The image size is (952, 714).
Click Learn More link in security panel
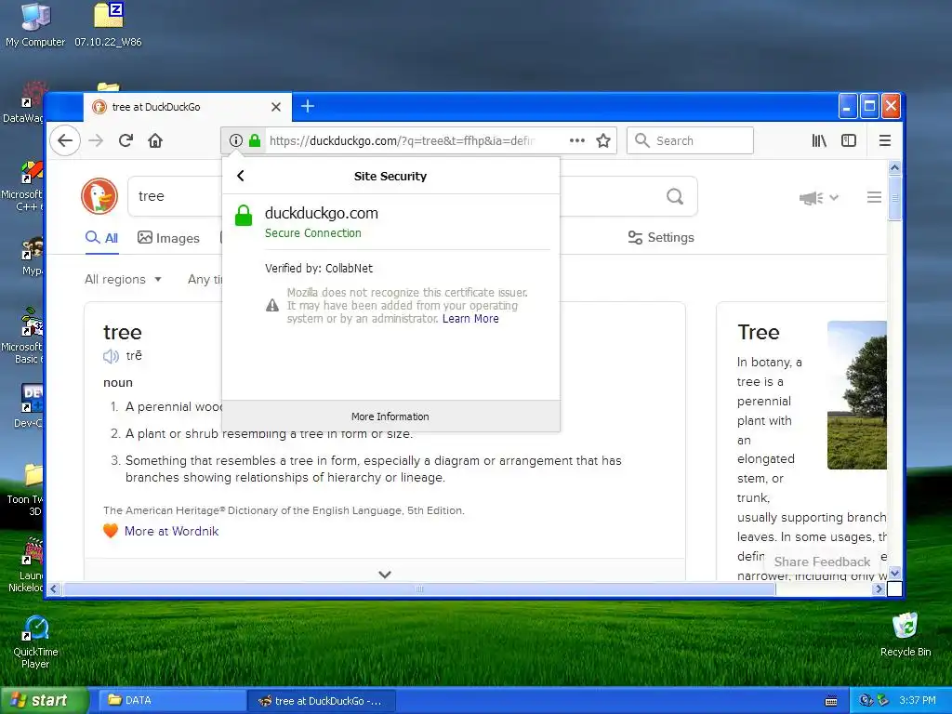pos(470,319)
